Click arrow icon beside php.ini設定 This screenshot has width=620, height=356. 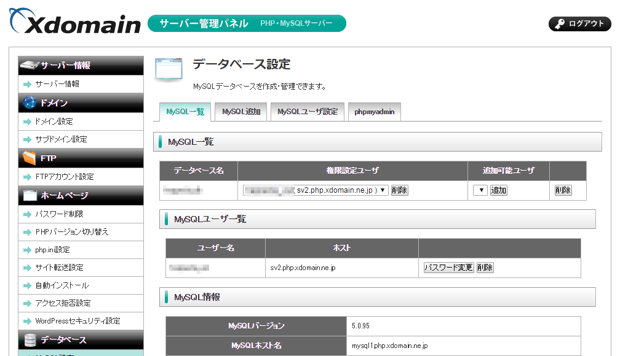click(27, 250)
